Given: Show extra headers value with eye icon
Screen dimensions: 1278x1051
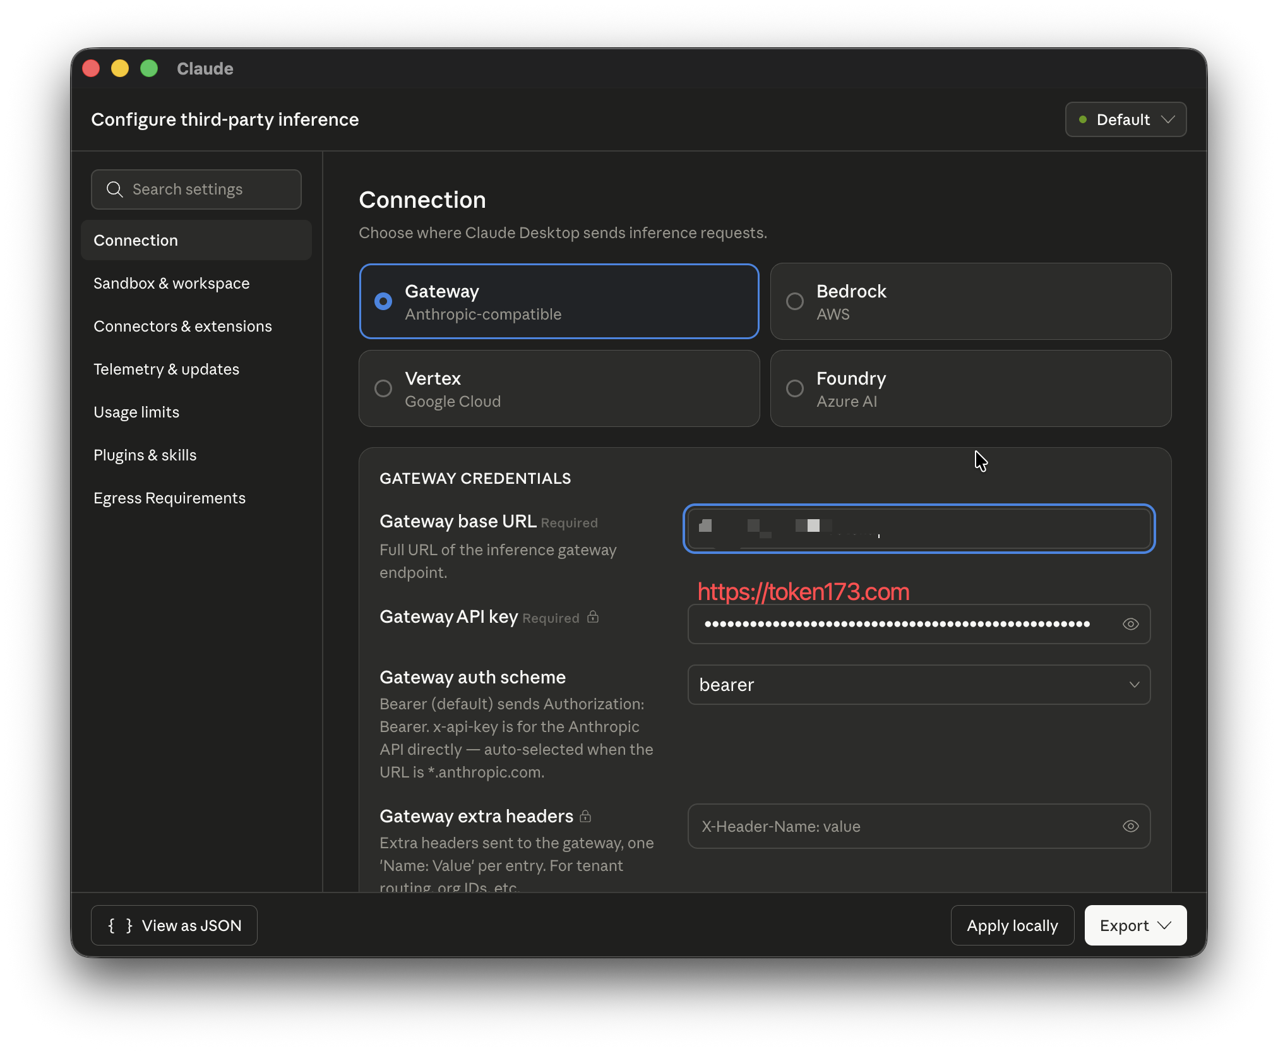Looking at the screenshot, I should point(1130,826).
